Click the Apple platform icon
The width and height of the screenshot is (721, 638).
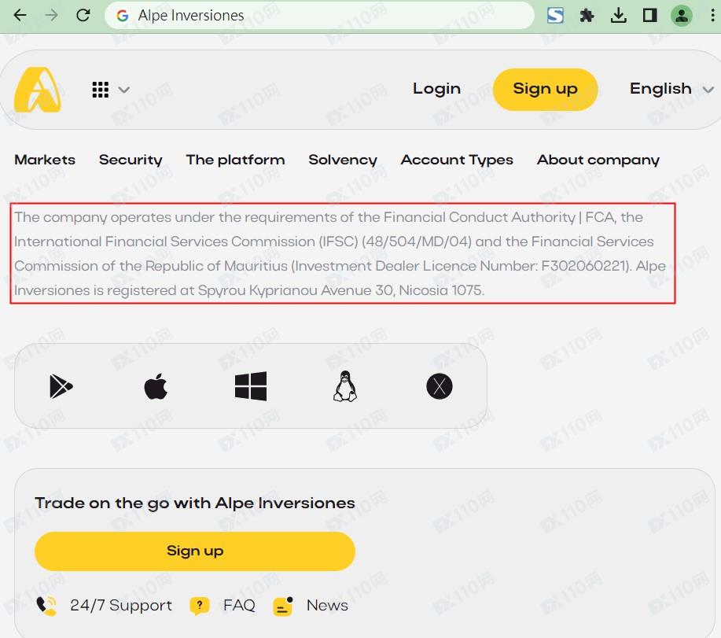point(156,386)
